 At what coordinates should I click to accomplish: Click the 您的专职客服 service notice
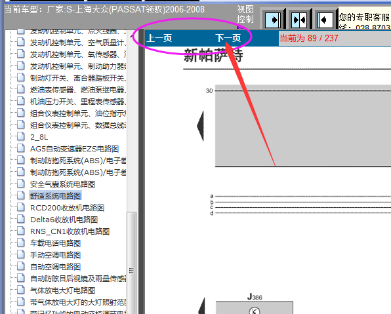[364, 17]
